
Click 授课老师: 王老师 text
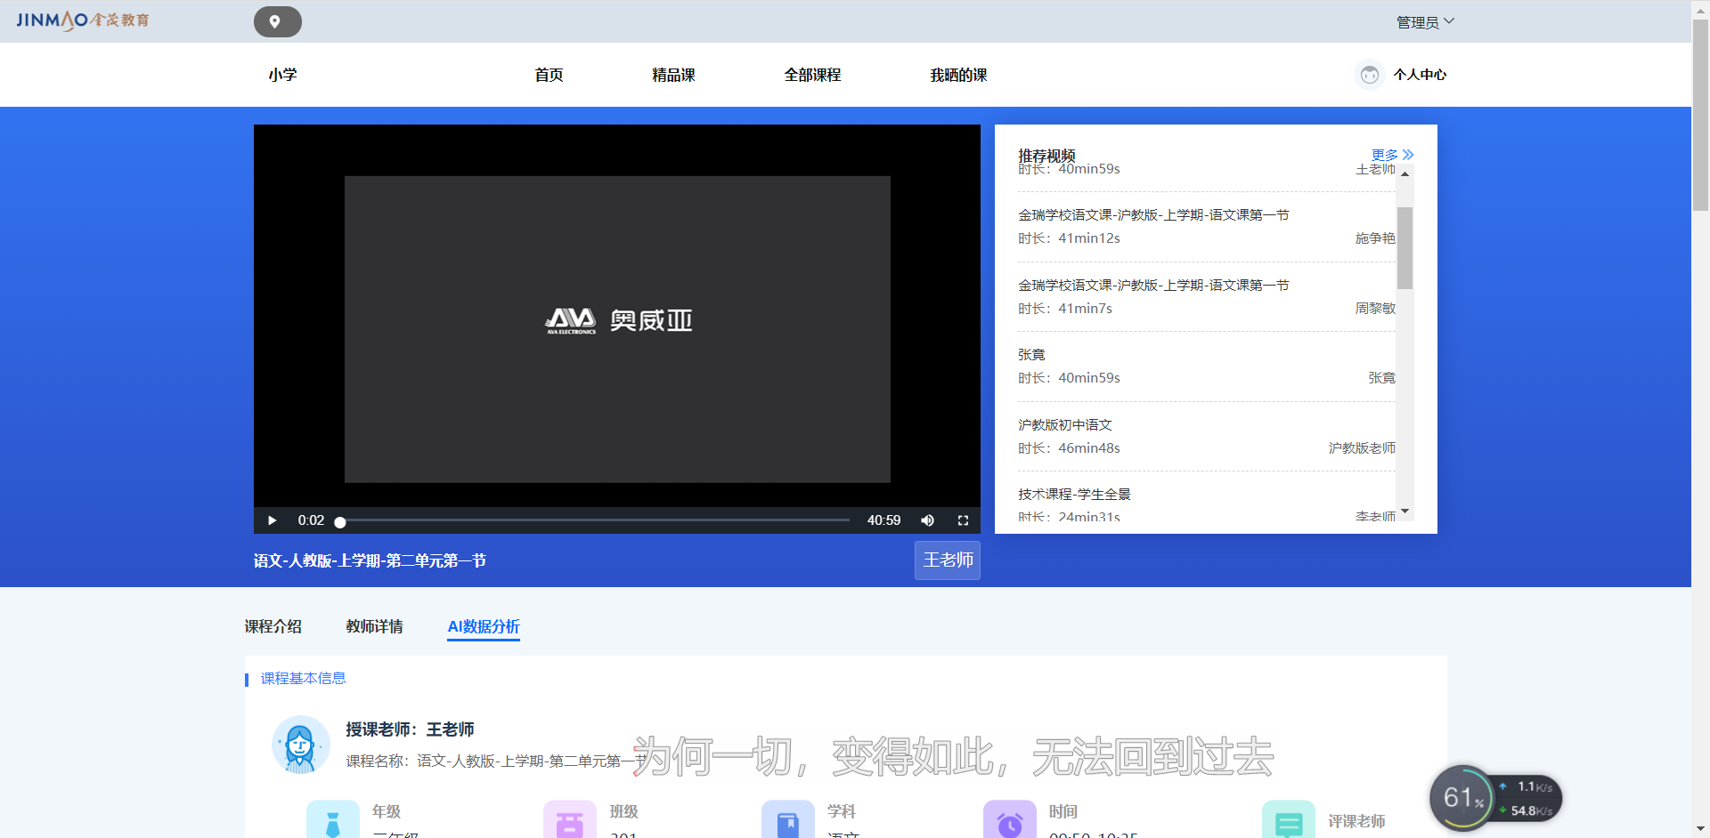[x=410, y=729]
